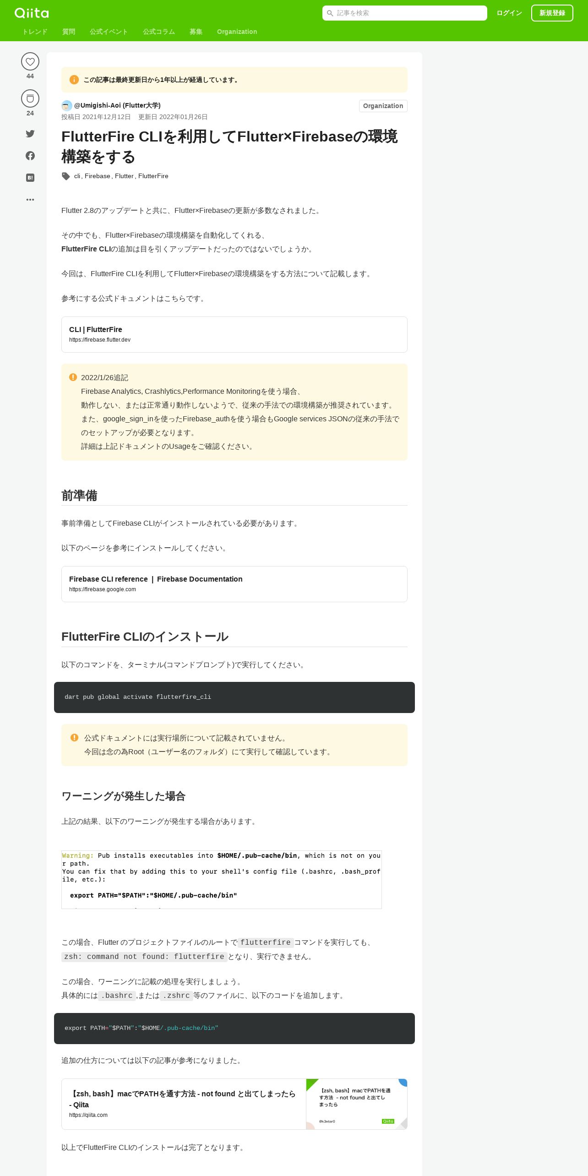Open the Organization menu item in header

point(237,32)
